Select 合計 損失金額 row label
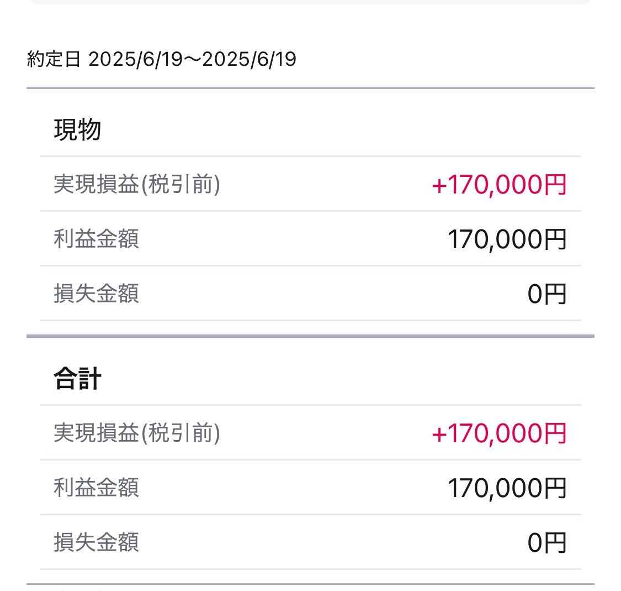 (96, 542)
